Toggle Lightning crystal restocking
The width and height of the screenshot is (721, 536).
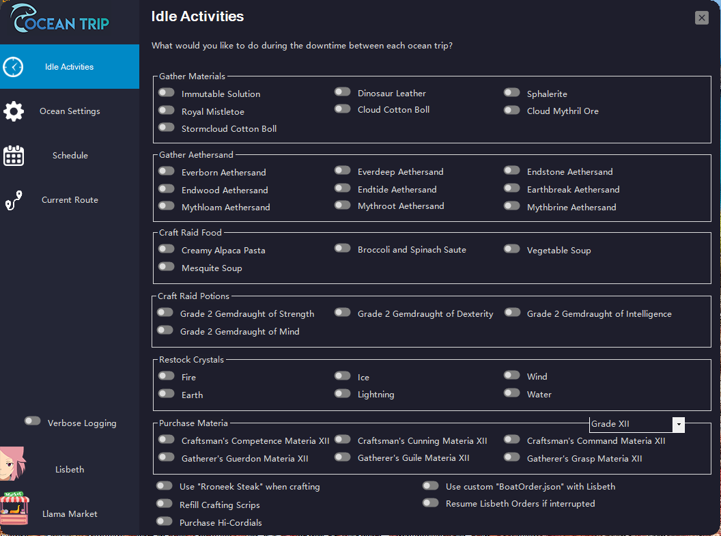pyautogui.click(x=342, y=393)
